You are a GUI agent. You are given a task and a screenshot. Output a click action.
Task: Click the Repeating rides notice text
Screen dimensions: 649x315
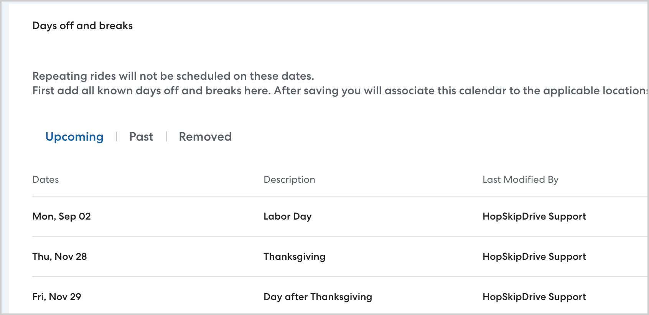(x=173, y=76)
